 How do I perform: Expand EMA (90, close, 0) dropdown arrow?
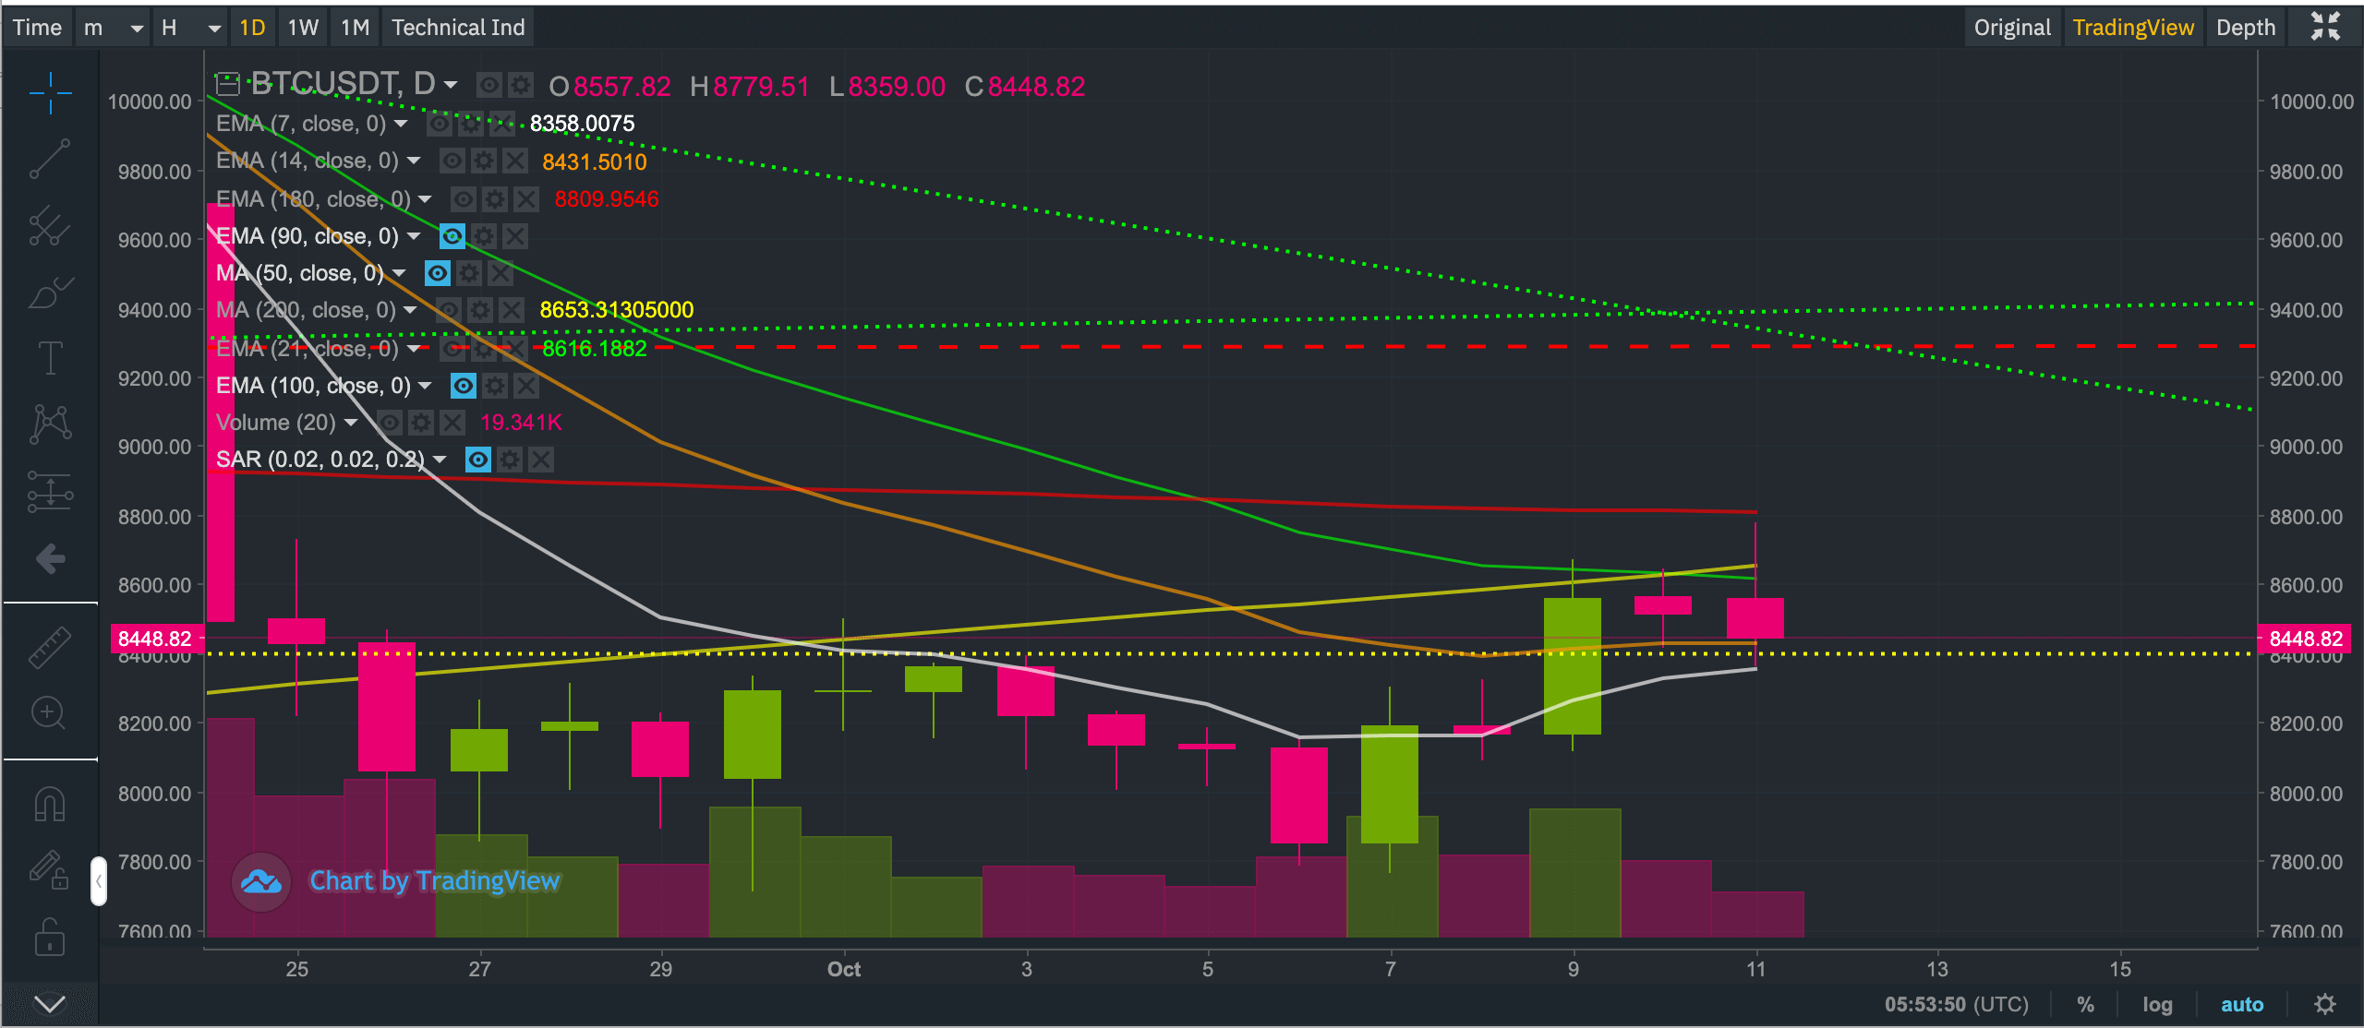pos(414,236)
